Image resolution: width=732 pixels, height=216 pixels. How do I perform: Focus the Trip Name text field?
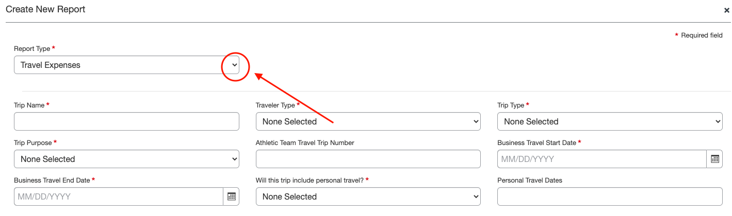[x=126, y=121]
